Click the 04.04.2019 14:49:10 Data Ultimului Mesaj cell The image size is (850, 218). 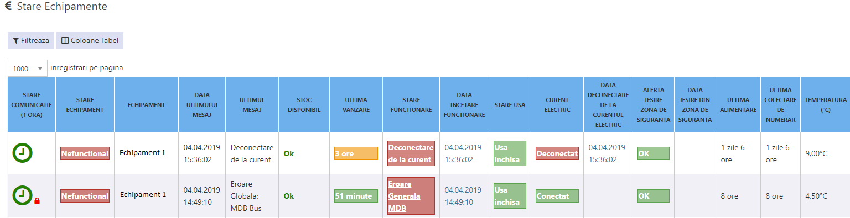(202, 196)
